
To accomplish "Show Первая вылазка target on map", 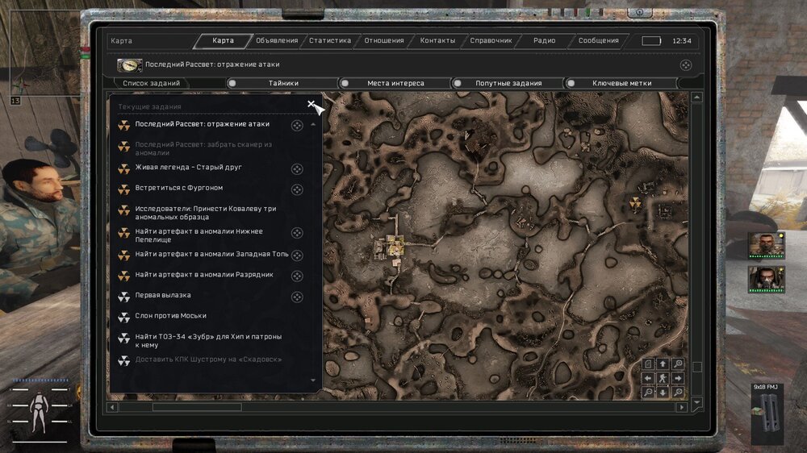I will pos(297,297).
